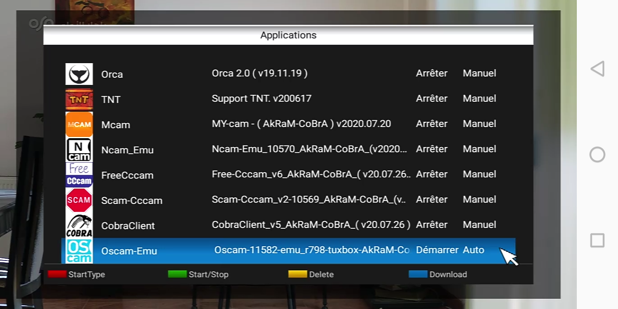This screenshot has height=309, width=618.
Task: Change Manuel start type for Ncam_Emu
Action: (x=479, y=149)
